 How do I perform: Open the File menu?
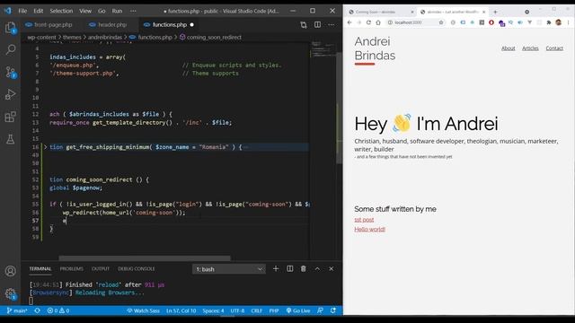pyautogui.click(x=22, y=11)
